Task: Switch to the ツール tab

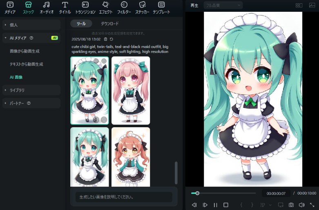Action: [81, 24]
